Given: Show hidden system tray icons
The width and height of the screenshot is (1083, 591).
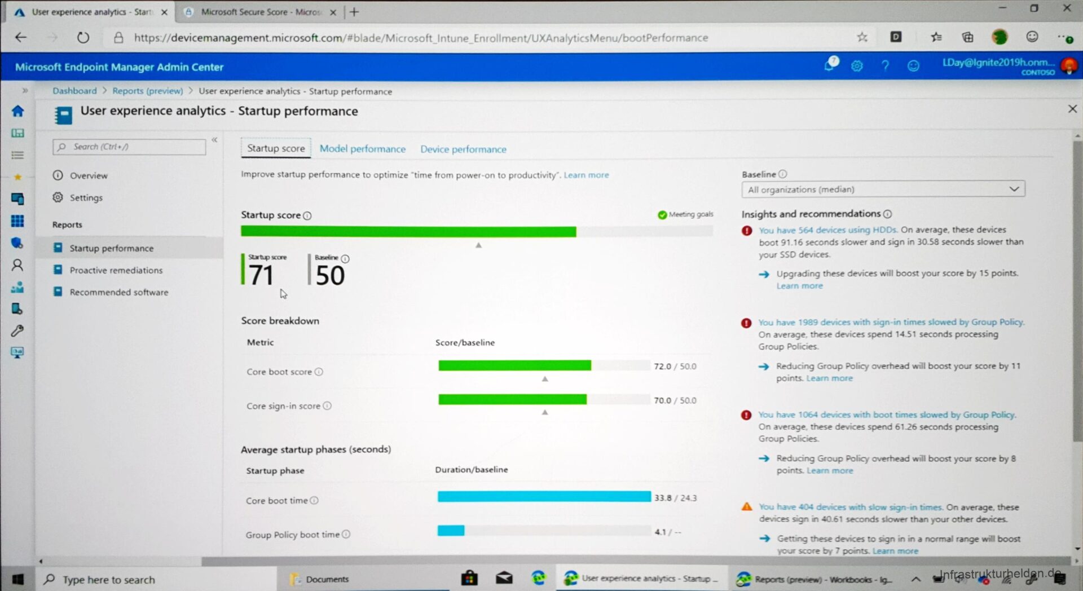Looking at the screenshot, I should [x=916, y=579].
